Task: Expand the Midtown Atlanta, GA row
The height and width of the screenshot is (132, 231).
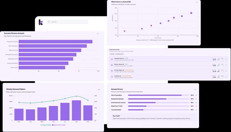Action: pos(226,65)
